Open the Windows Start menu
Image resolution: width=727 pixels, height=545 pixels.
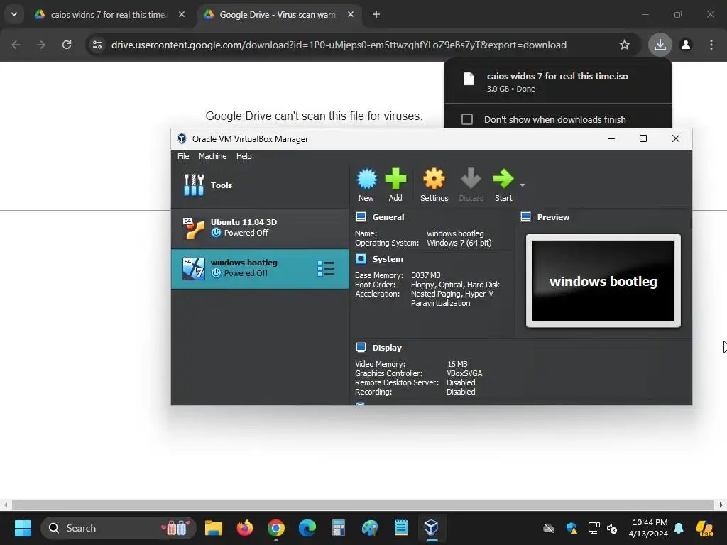click(x=23, y=528)
